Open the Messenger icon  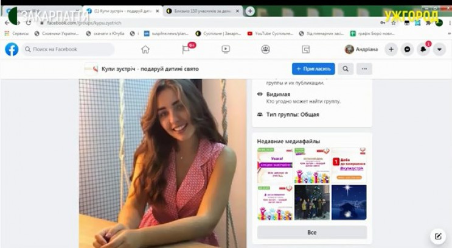pyautogui.click(x=407, y=49)
